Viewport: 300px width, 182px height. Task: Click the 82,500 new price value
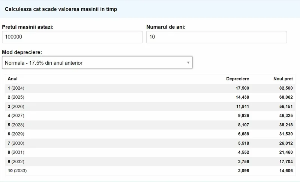click(286, 88)
